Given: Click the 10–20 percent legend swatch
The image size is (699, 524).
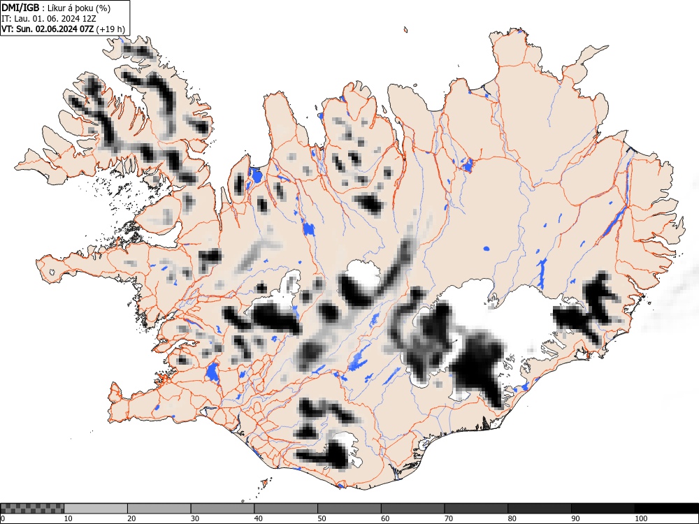Looking at the screenshot, I should point(96,509).
